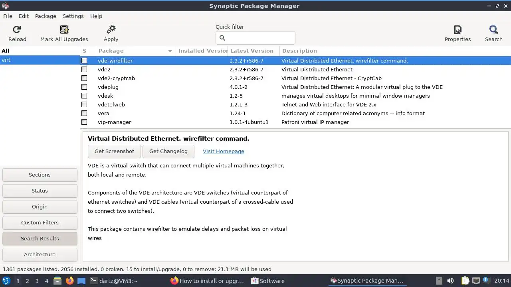Open the Search magnifier toolbar icon
The width and height of the screenshot is (511, 287).
click(494, 29)
